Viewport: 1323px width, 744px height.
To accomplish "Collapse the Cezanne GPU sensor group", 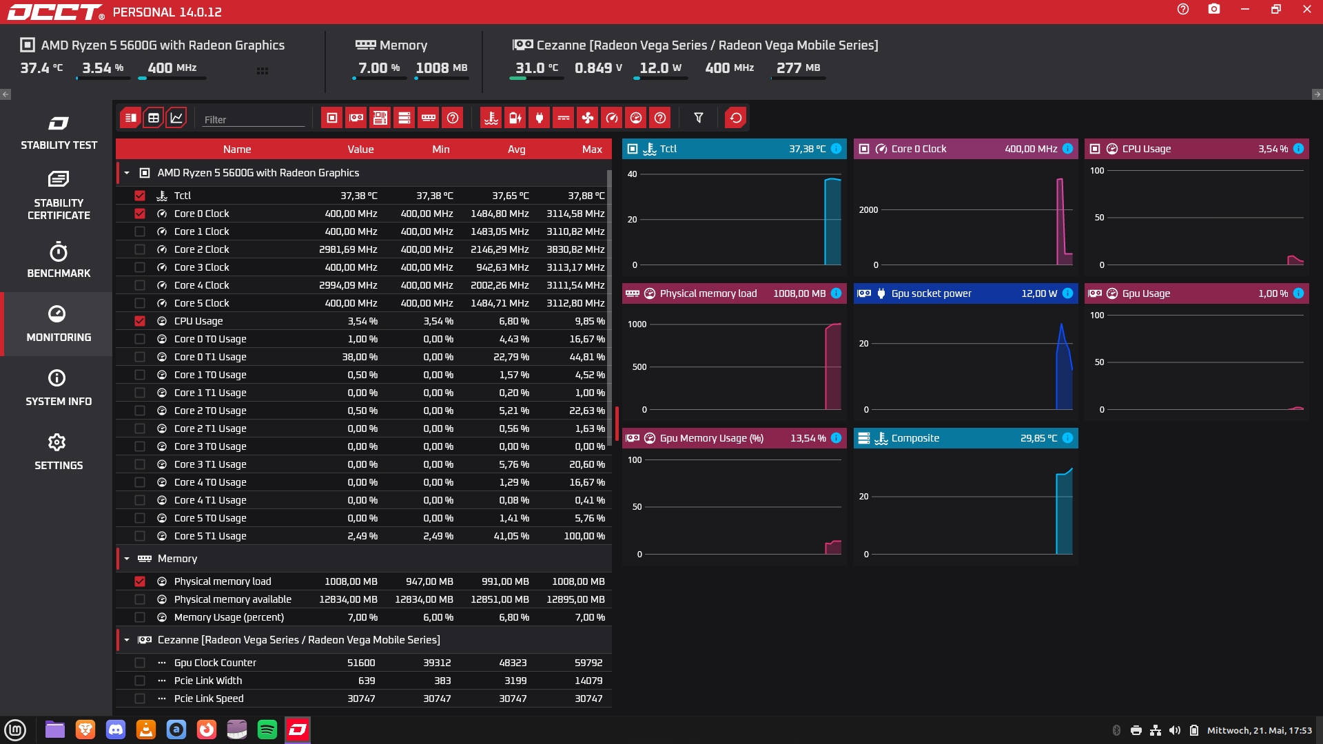I will [x=127, y=640].
